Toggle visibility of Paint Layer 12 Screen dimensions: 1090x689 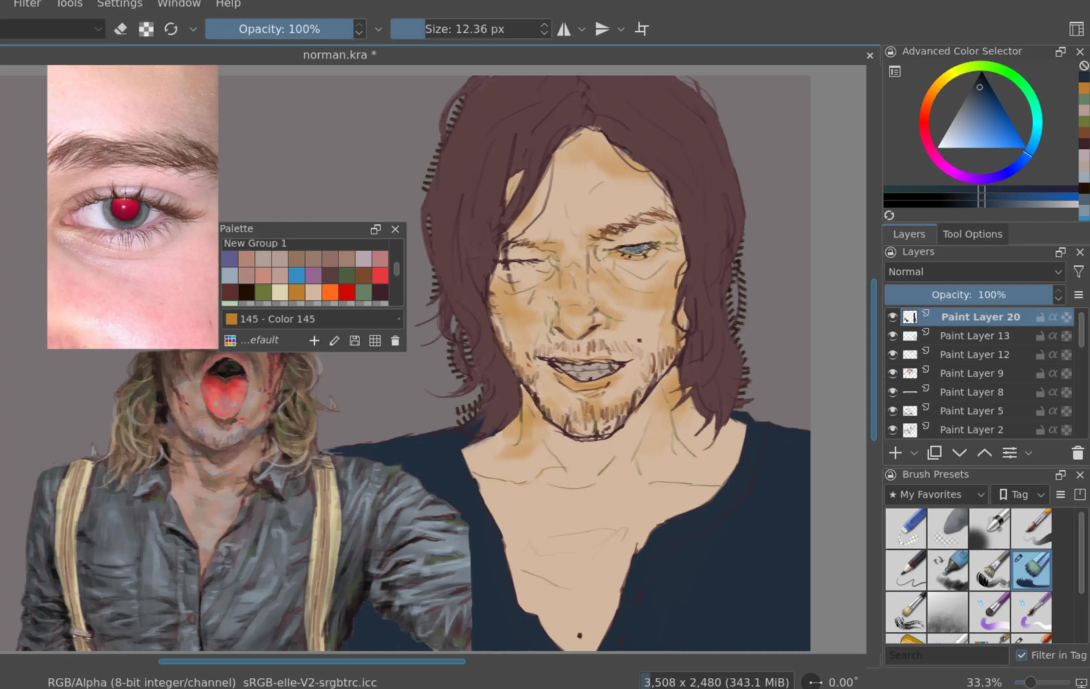coord(892,354)
